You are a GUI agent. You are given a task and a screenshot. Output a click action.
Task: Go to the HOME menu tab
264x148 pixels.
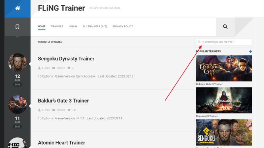coord(42,26)
